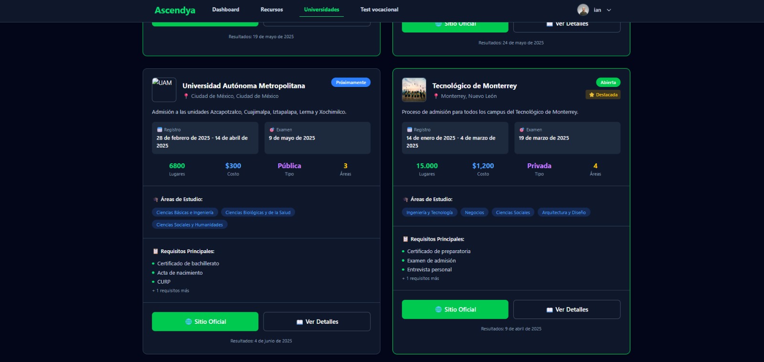This screenshot has width=764, height=362.
Task: Click the graduation cap icon in UAM Áreas de Estudio
Action: click(156, 200)
